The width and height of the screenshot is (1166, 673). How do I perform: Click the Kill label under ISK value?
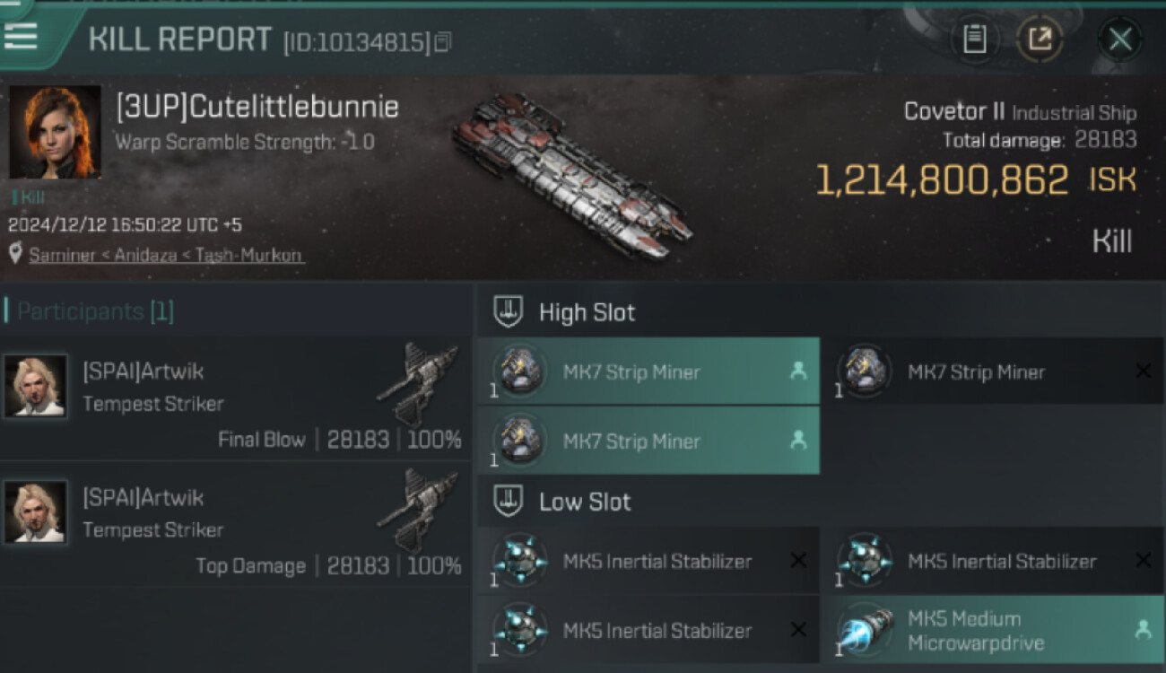(1111, 241)
